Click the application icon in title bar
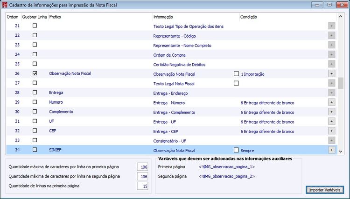This screenshot has width=350, height=199. pos(5,4)
